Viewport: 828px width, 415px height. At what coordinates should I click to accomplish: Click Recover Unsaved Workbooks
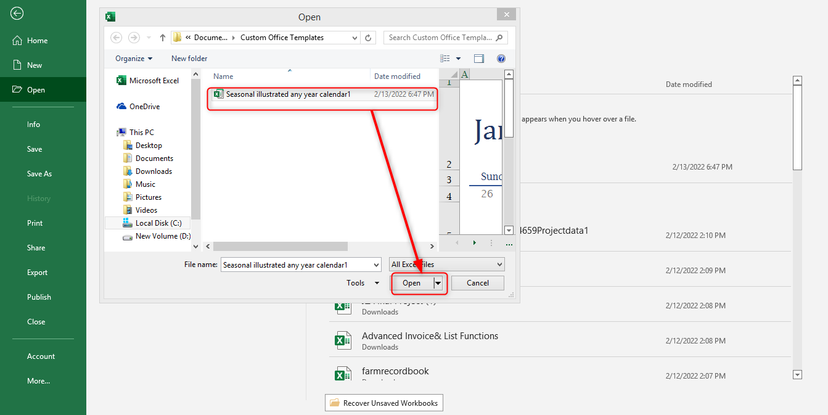click(x=383, y=402)
